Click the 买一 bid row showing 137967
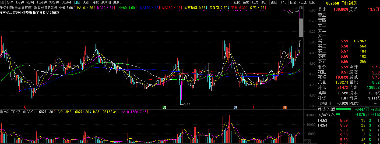380x144 pixels. click(x=349, y=41)
